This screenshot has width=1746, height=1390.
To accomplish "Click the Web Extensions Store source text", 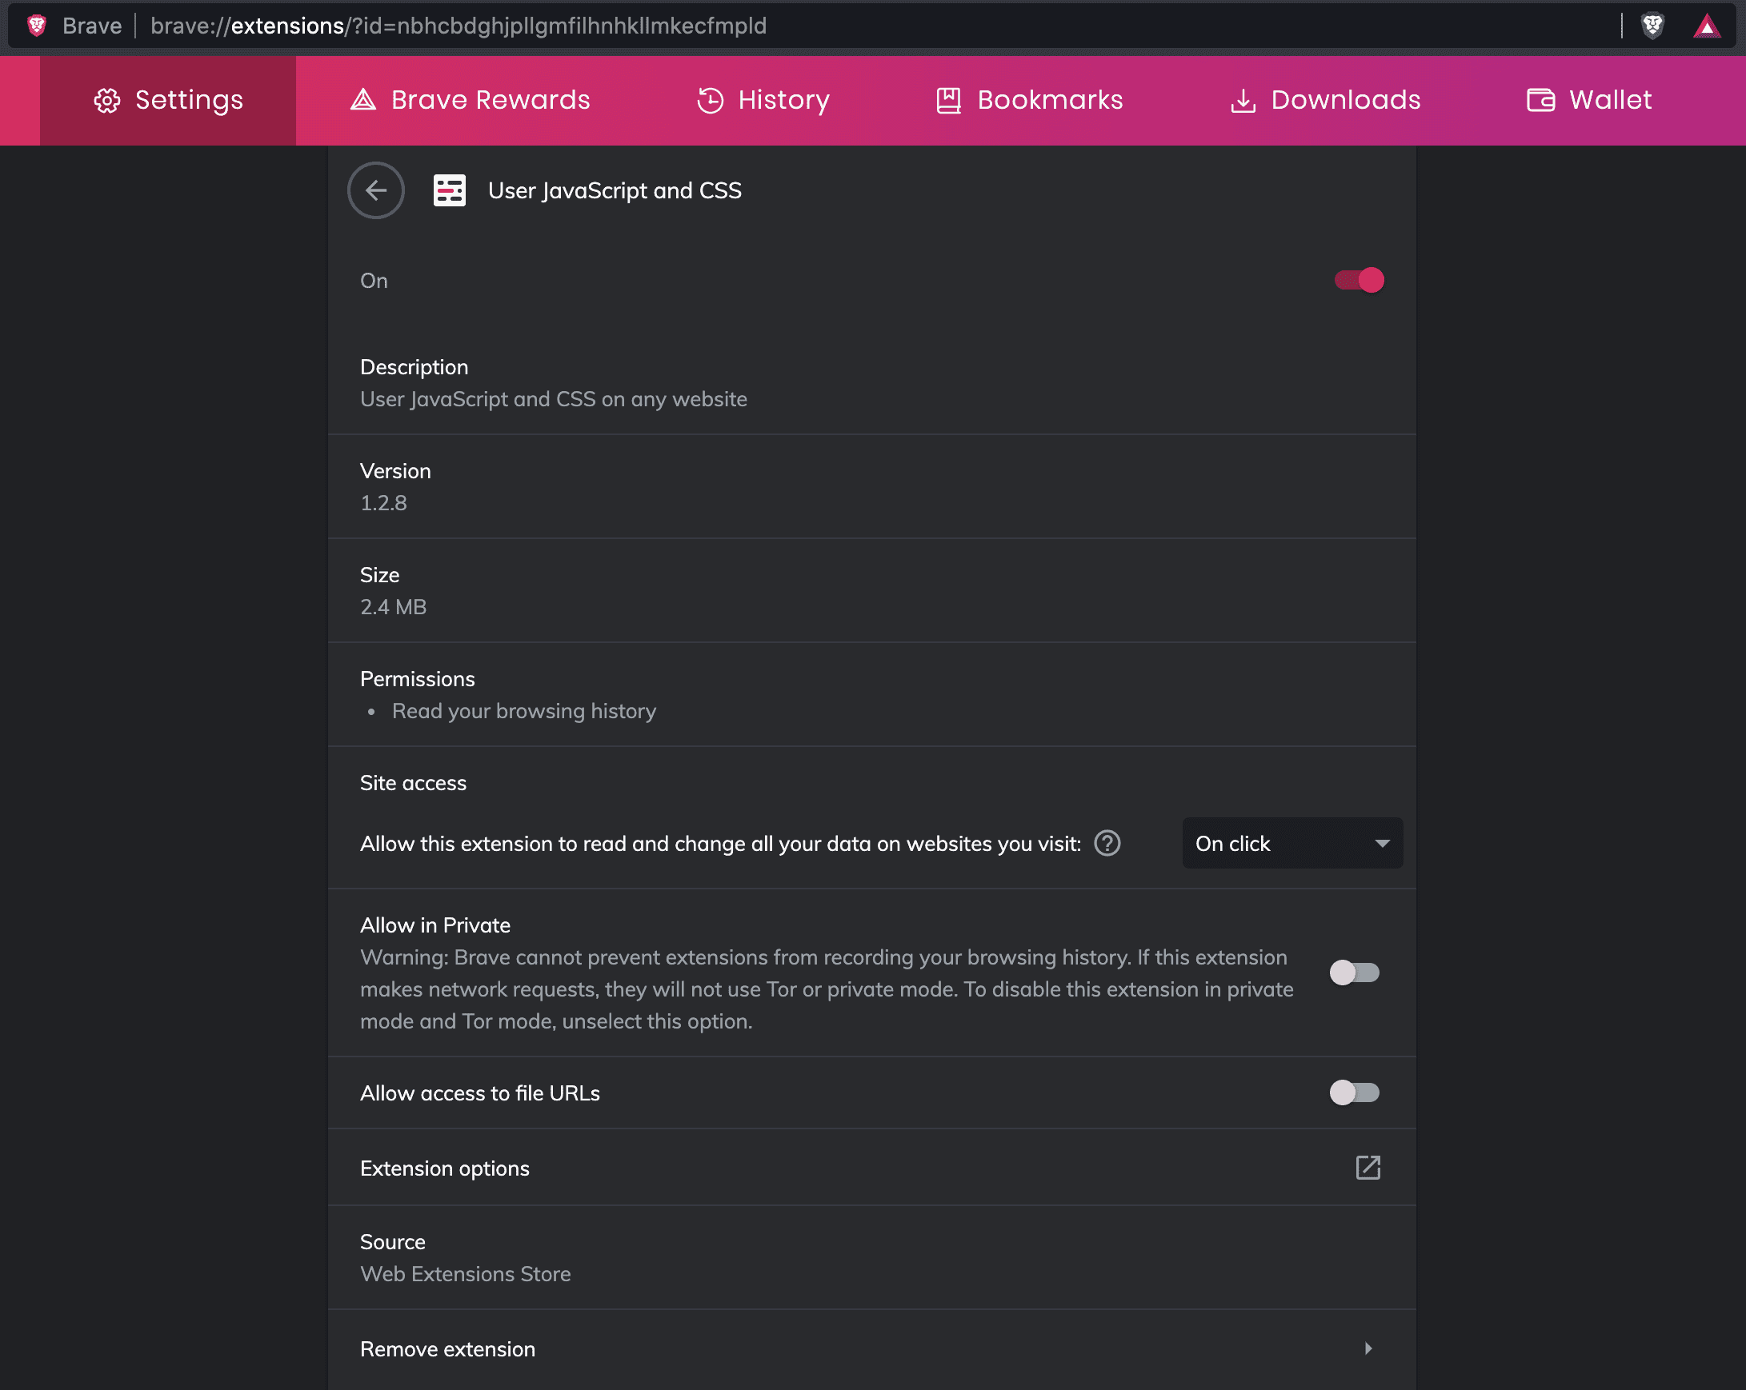I will click(466, 1274).
